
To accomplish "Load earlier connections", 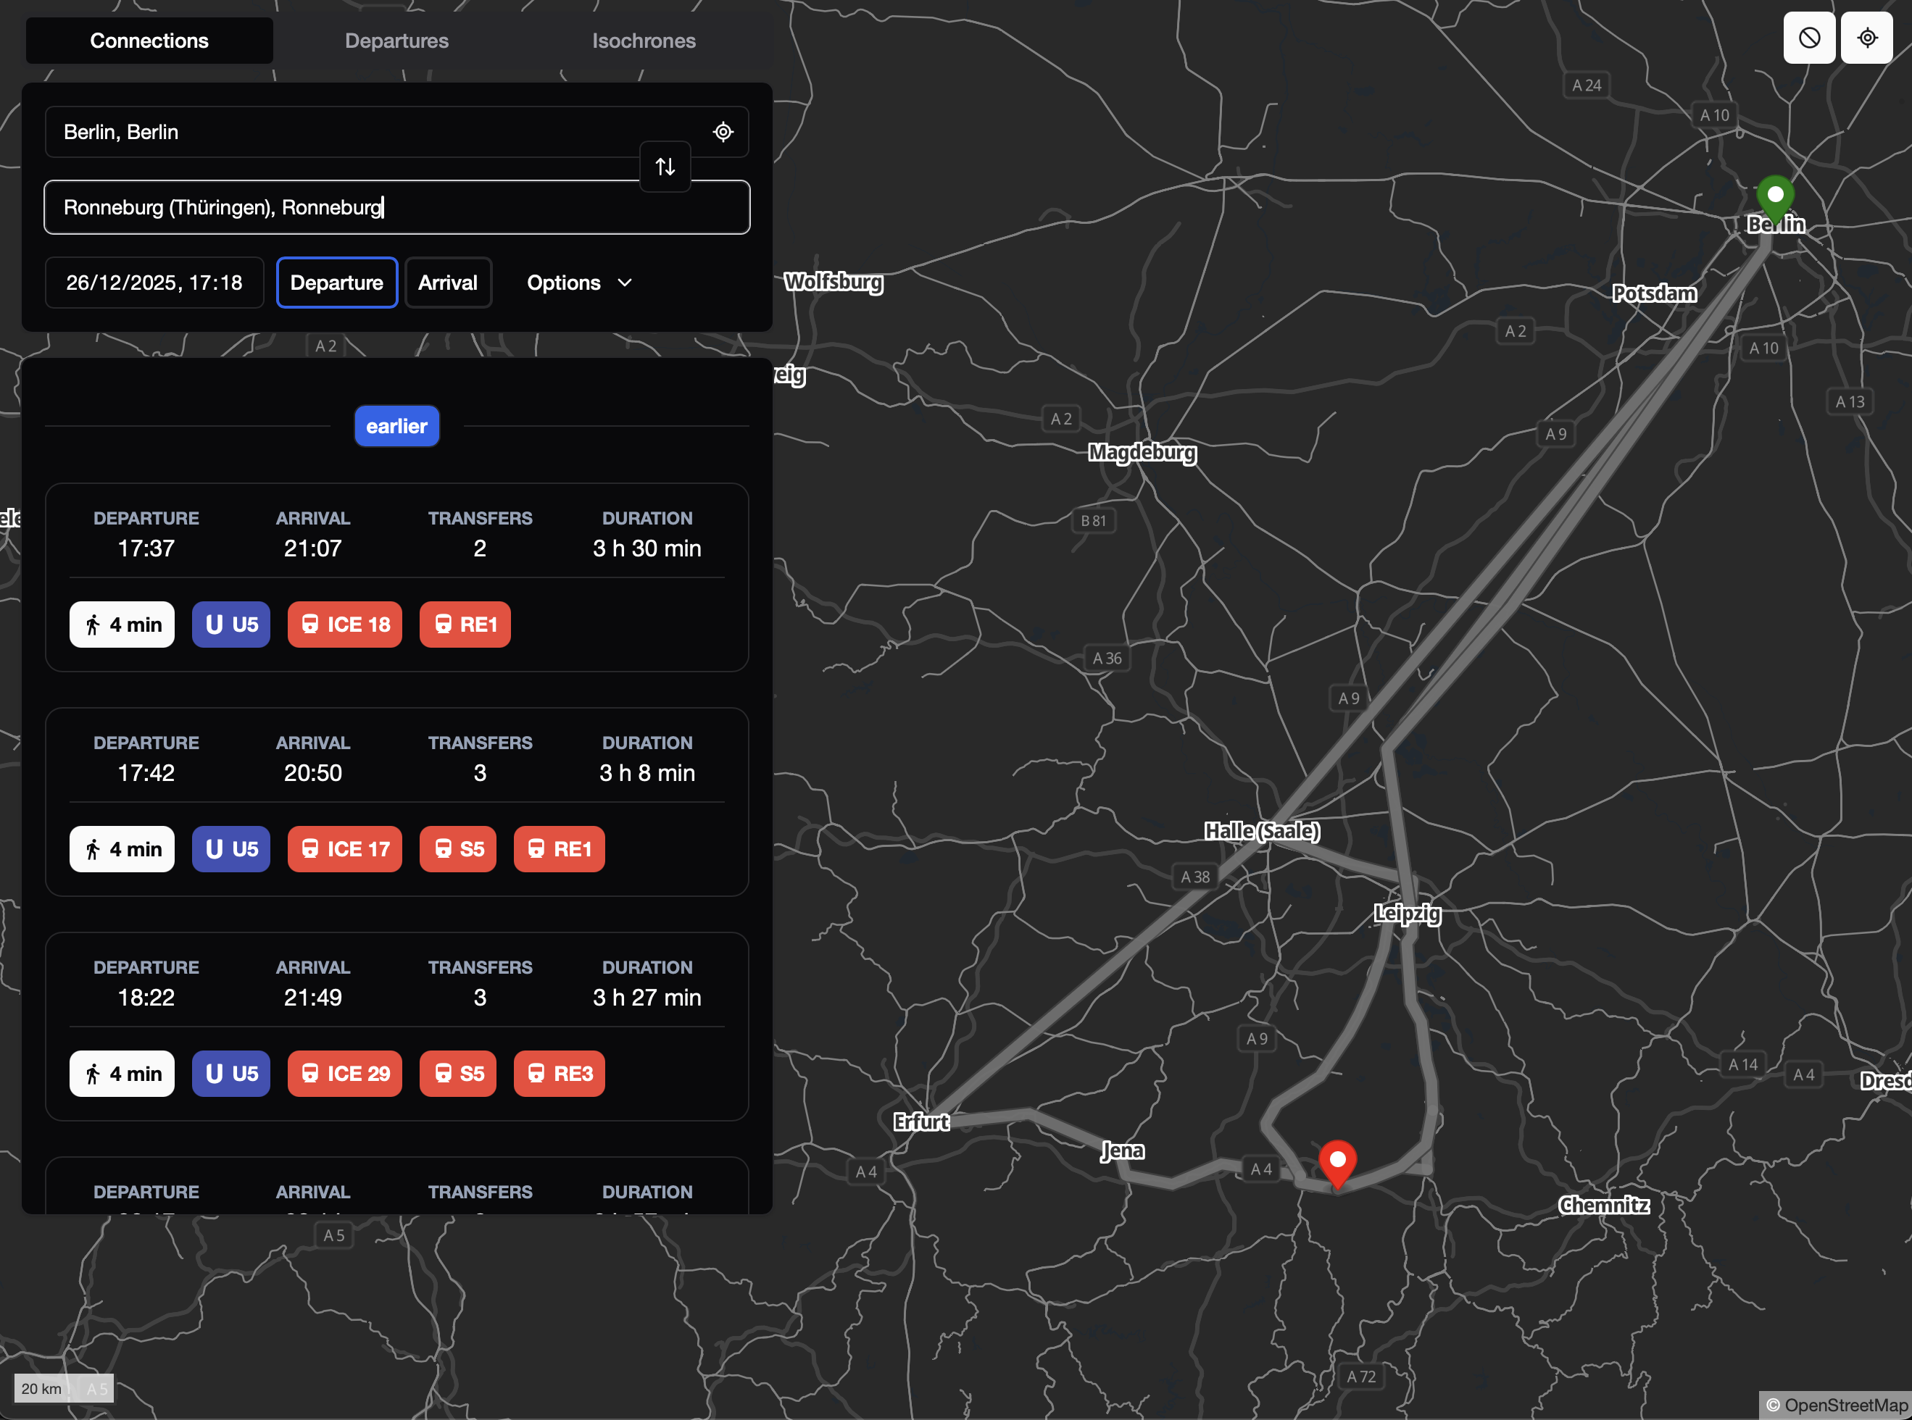I will 396,426.
